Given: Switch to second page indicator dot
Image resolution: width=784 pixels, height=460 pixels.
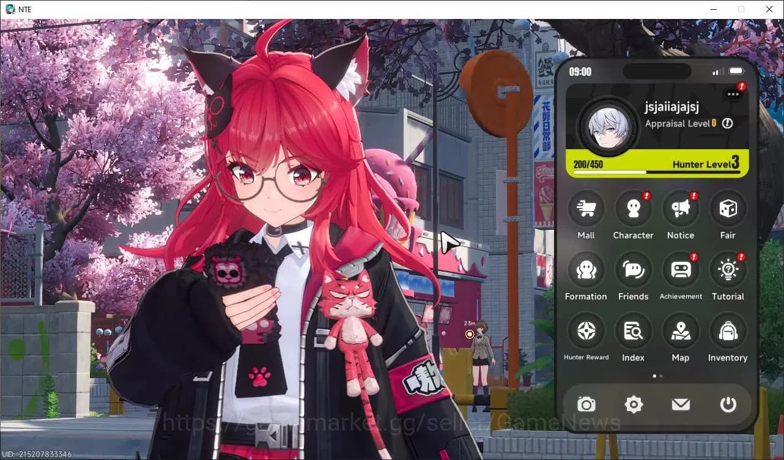Looking at the screenshot, I should click(661, 376).
